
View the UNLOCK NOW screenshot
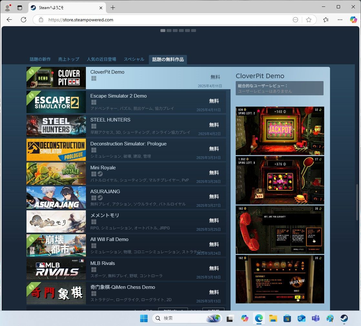tap(280, 279)
